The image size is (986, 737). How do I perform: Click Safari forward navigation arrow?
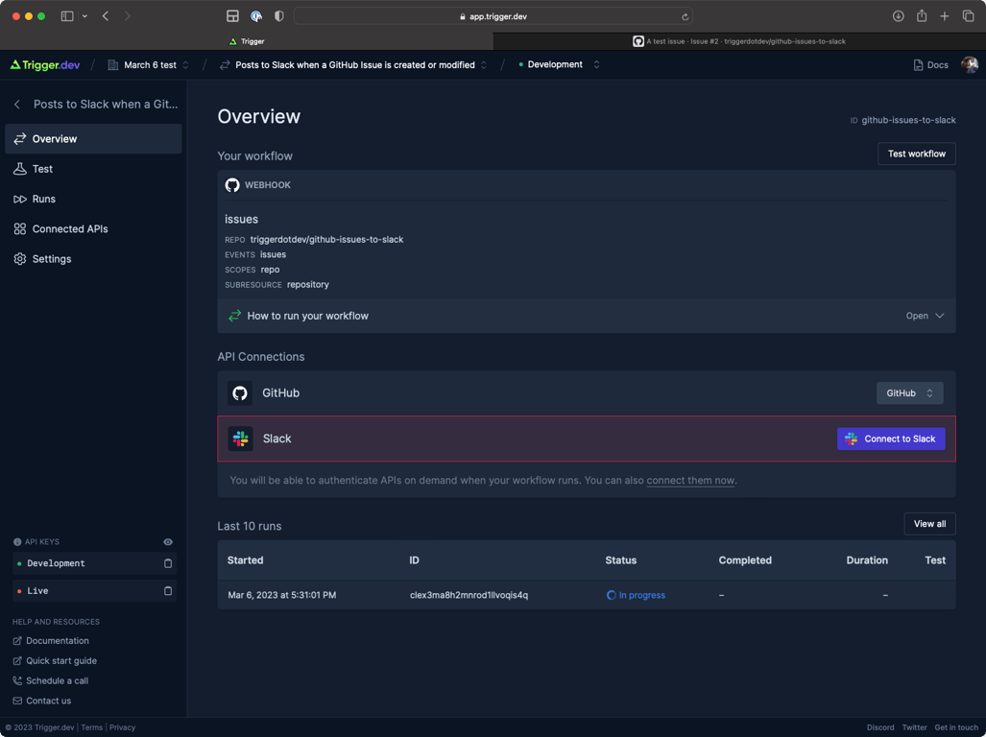(x=127, y=16)
